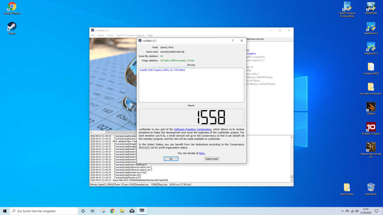Open Geekbench 4 desktop icon
This screenshot has width=383, height=215.
click(x=371, y=28)
